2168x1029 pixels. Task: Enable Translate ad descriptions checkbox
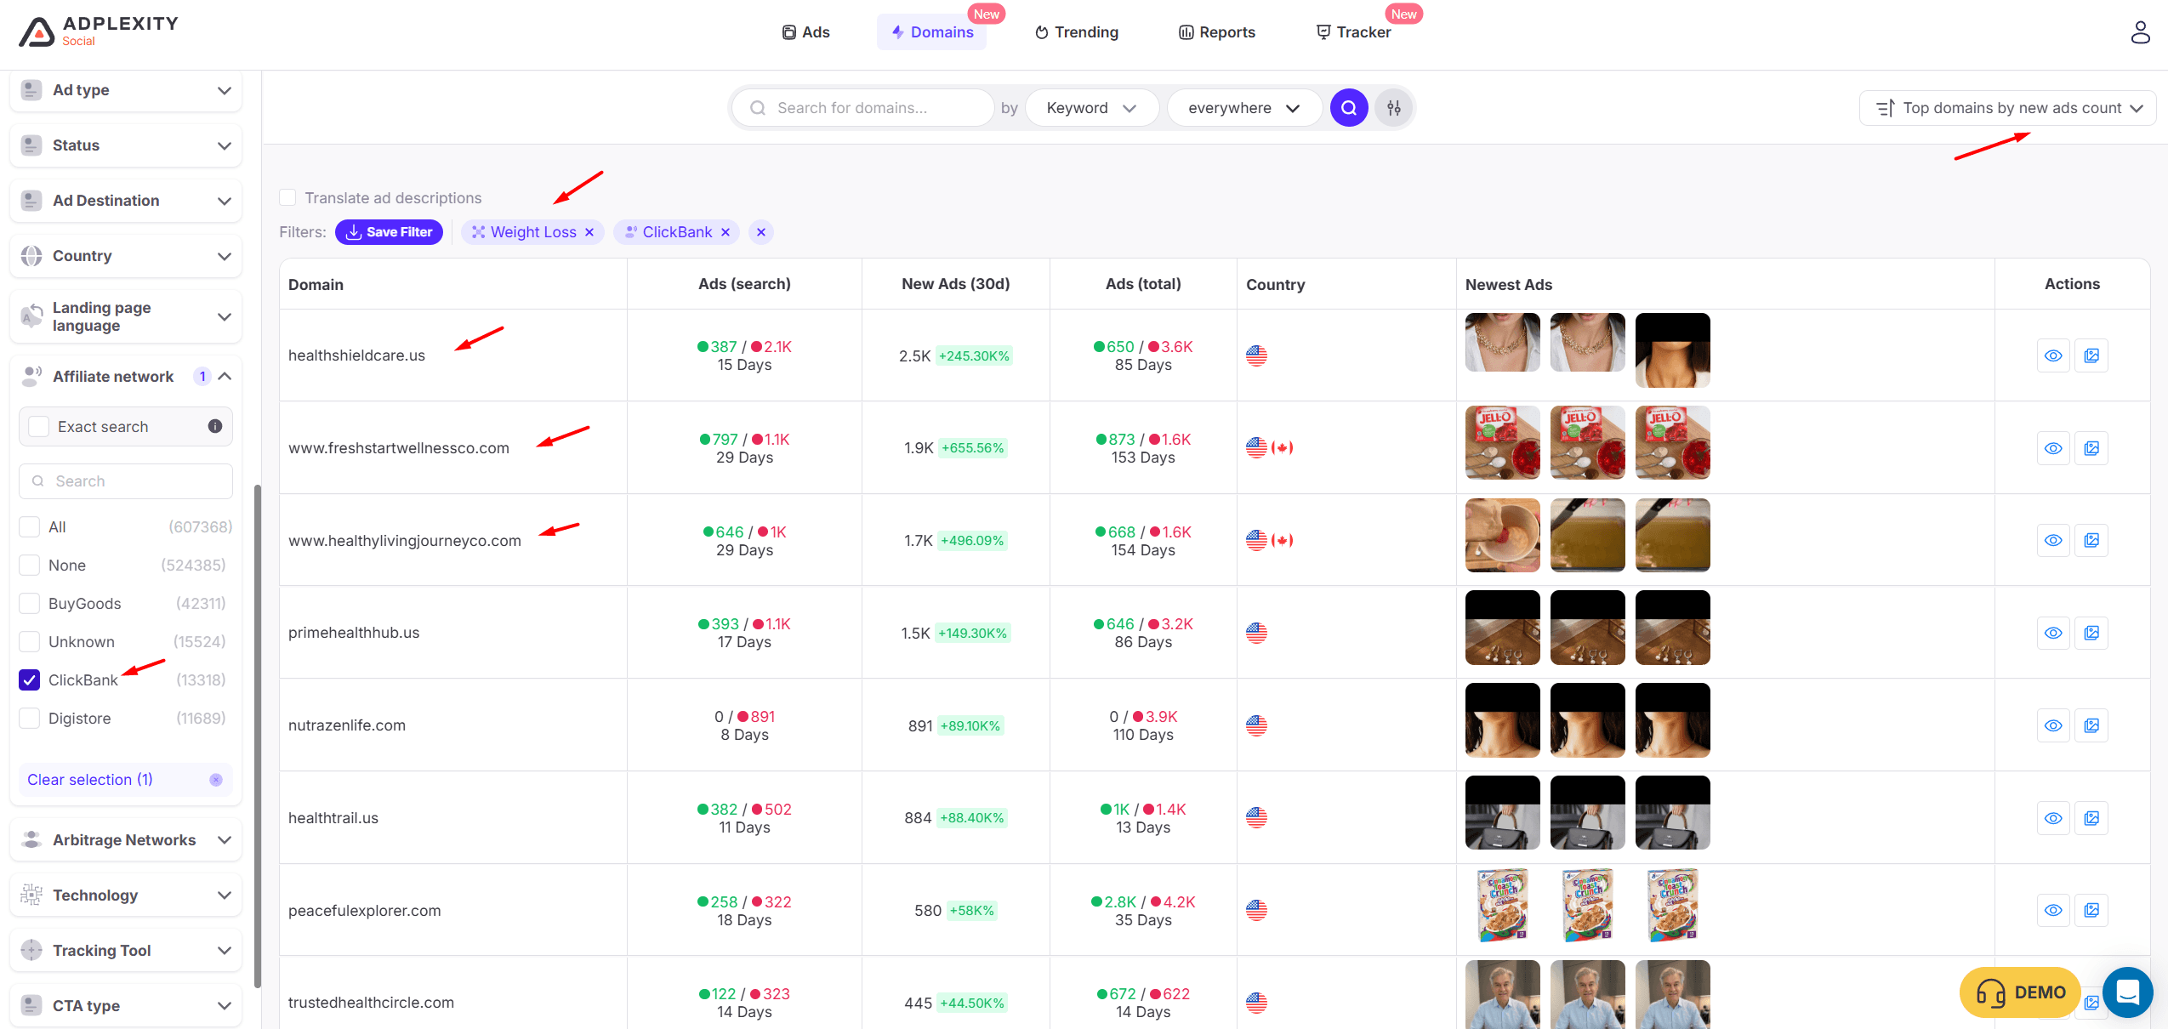click(x=287, y=197)
